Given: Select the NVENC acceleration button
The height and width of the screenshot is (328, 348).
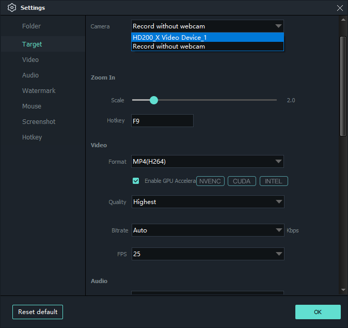Looking at the screenshot, I should pos(210,181).
